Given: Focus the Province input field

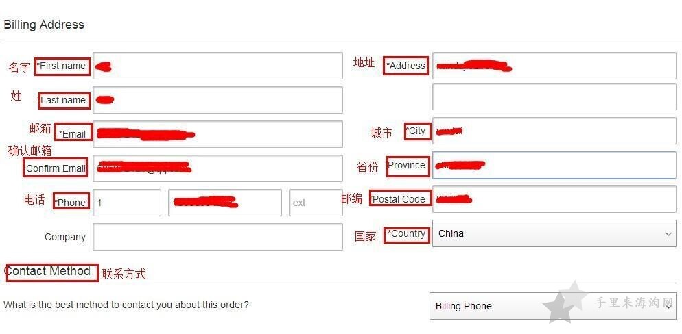Looking at the screenshot, I should click(554, 165).
